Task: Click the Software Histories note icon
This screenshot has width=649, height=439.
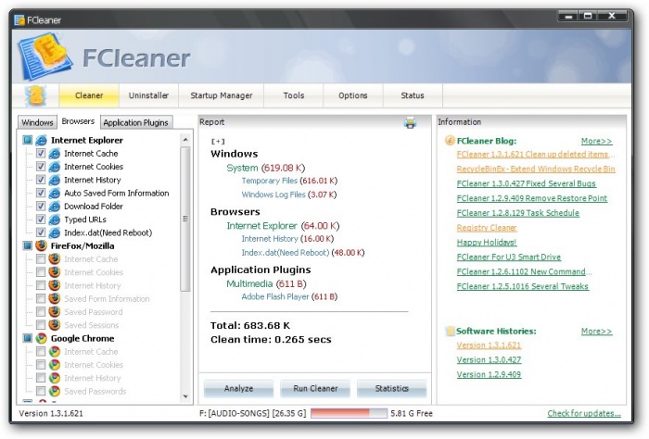Action: click(450, 332)
